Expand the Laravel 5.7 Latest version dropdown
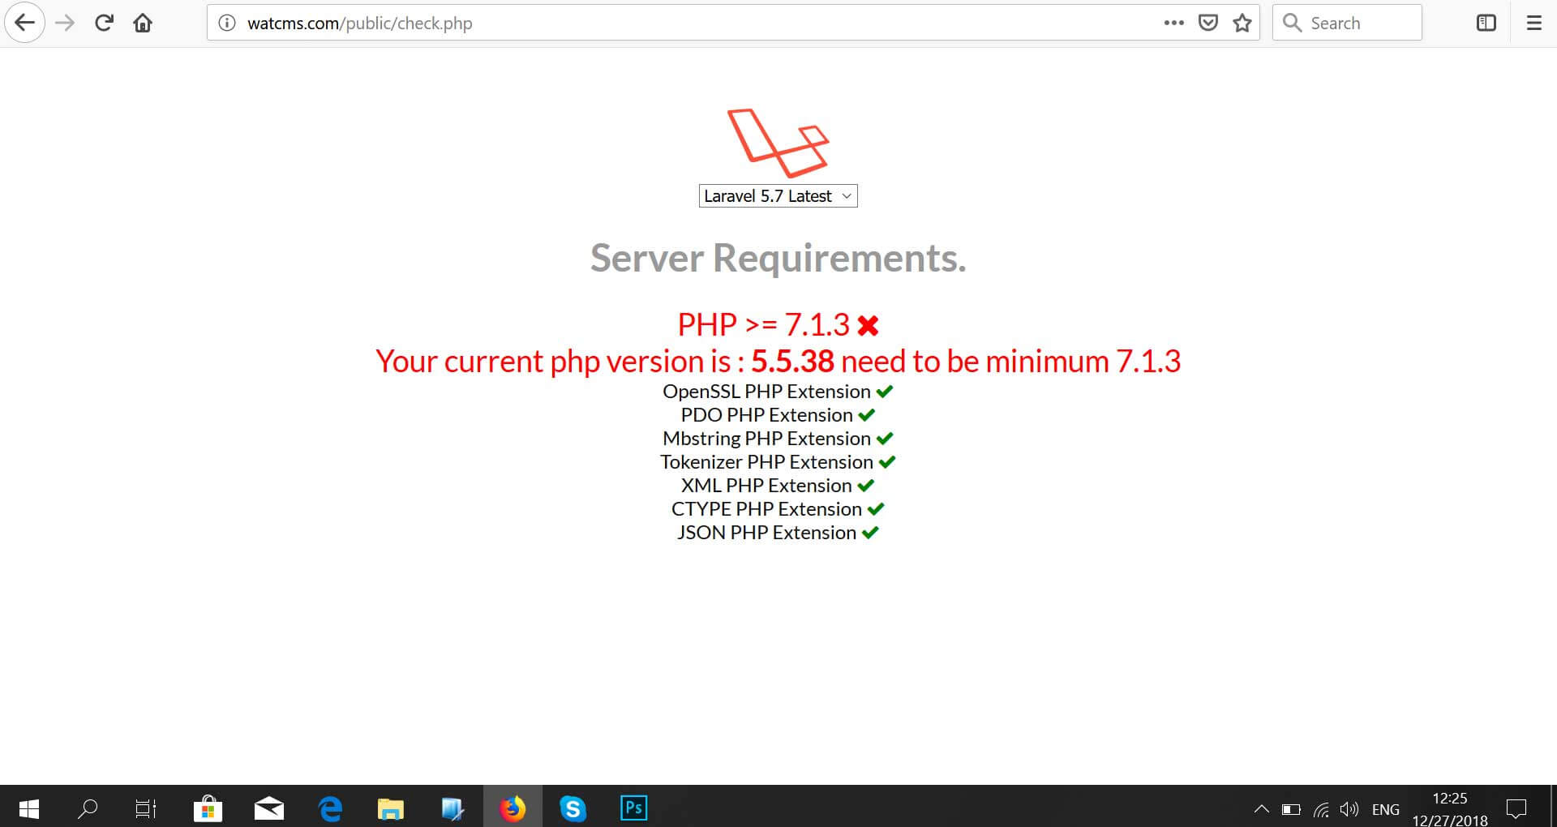 778,196
